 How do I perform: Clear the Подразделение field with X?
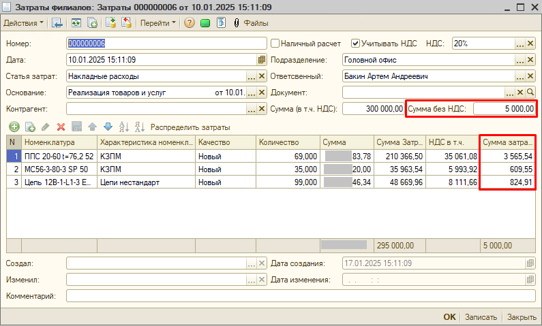point(530,60)
